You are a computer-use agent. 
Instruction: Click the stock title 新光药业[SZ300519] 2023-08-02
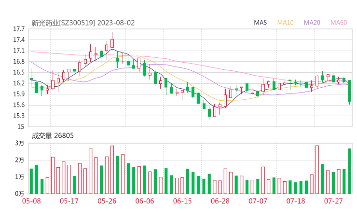(x=83, y=23)
